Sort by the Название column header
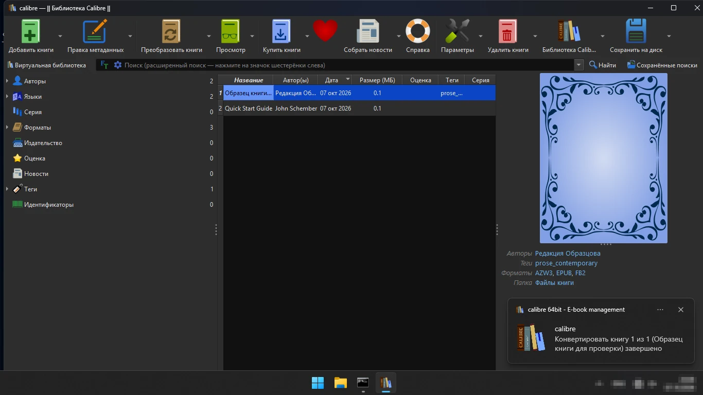Screen dimensions: 703x395 coord(249,80)
